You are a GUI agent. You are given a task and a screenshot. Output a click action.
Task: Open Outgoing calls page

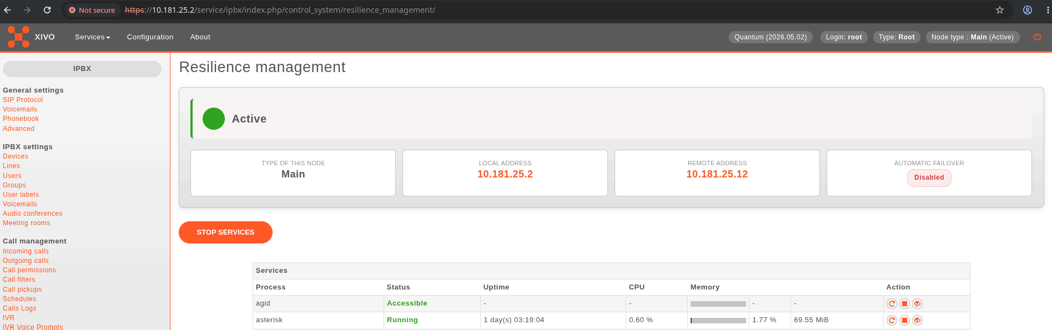pos(26,261)
